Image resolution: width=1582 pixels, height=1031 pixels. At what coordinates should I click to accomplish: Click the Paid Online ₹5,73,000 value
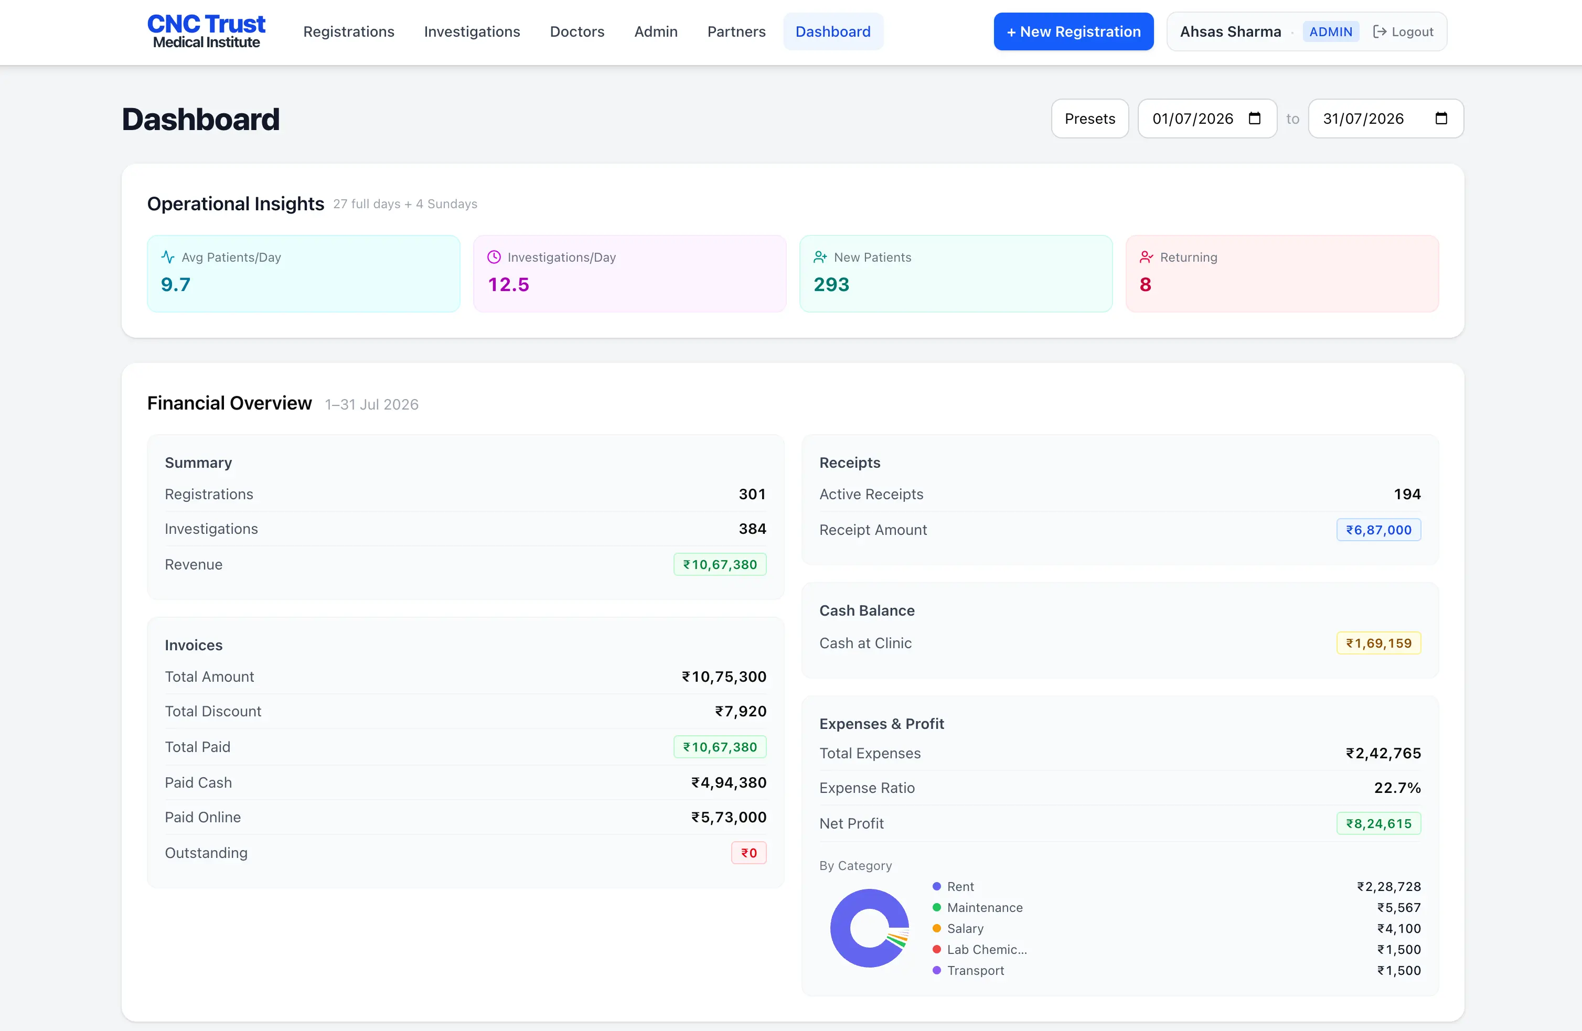(x=729, y=817)
